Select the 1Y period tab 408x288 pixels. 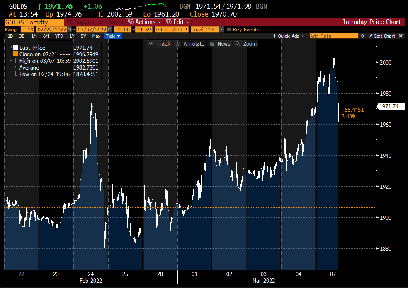pos(72,36)
